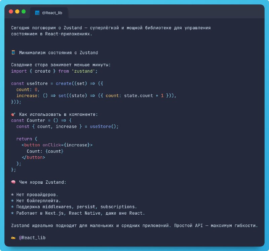This screenshot has width=269, height=251.
Task: Click the 'zustand' string literal
Action: pos(83,71)
